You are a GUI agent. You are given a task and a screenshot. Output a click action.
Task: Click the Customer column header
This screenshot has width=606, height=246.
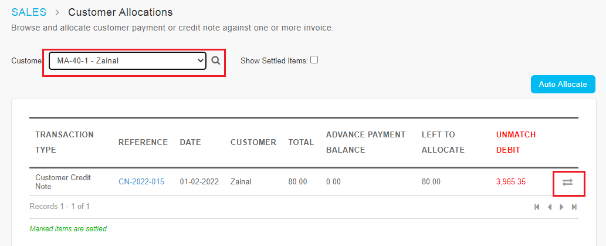[x=253, y=142]
